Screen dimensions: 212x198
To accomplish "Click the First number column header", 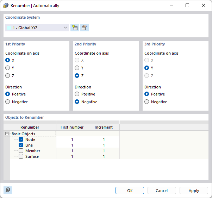I will coord(72,127).
